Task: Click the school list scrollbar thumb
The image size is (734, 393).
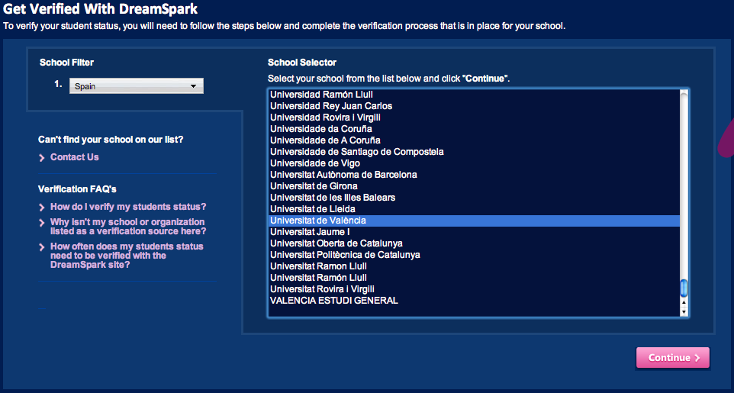Action: 684,288
